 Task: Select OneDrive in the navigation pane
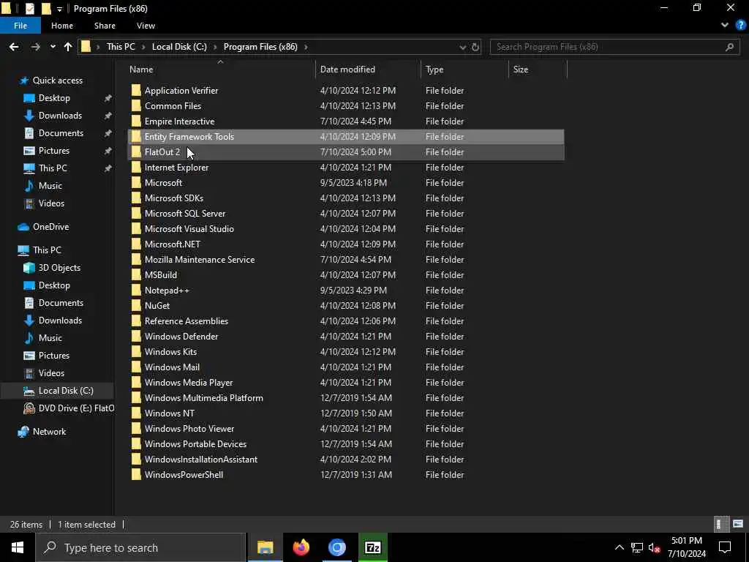[x=50, y=227]
